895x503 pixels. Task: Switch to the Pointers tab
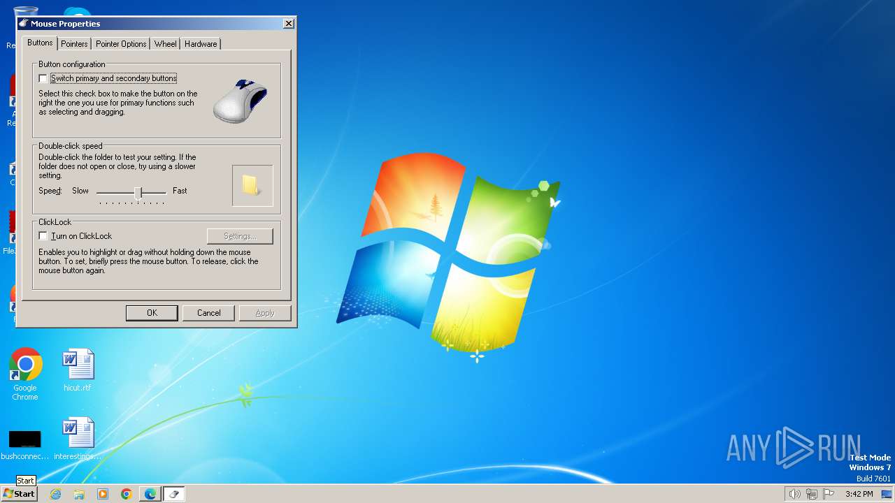[x=74, y=43]
